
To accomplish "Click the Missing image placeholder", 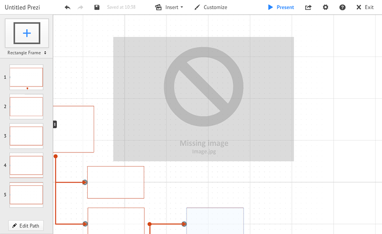I will pyautogui.click(x=203, y=99).
